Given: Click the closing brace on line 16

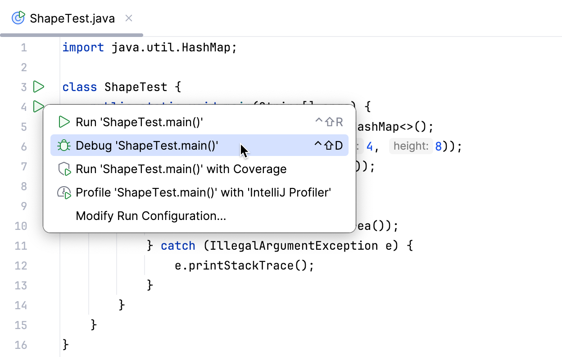Looking at the screenshot, I should (66, 345).
